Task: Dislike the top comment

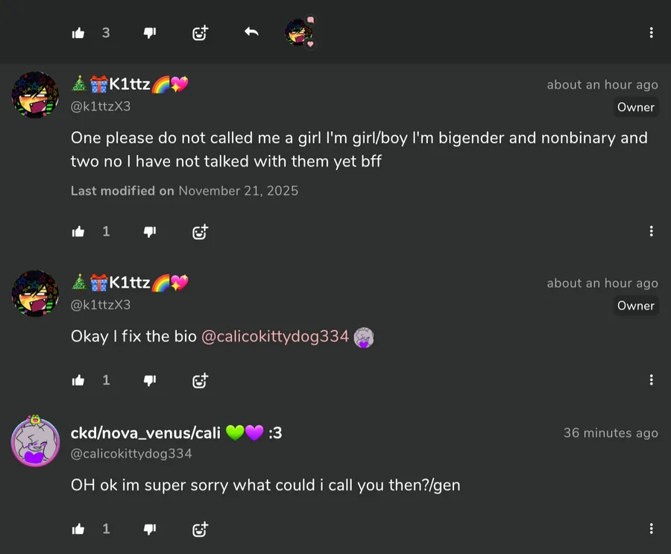Action: pyautogui.click(x=150, y=33)
